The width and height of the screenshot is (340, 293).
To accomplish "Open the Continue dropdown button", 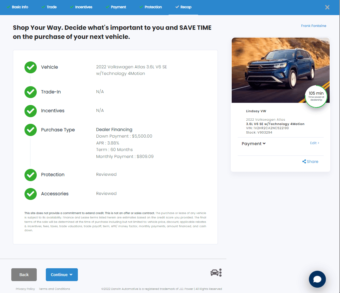I will pyautogui.click(x=62, y=275).
